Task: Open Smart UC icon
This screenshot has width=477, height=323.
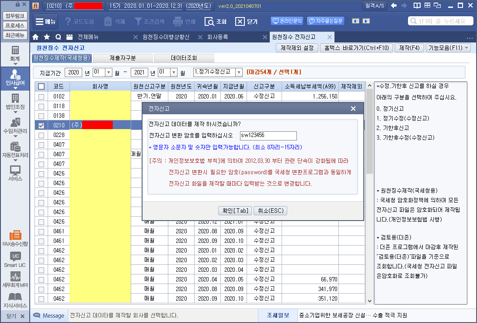Action: [x=15, y=260]
